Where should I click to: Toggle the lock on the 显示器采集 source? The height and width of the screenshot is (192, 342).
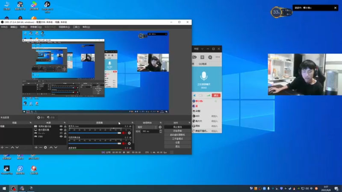click(x=65, y=130)
